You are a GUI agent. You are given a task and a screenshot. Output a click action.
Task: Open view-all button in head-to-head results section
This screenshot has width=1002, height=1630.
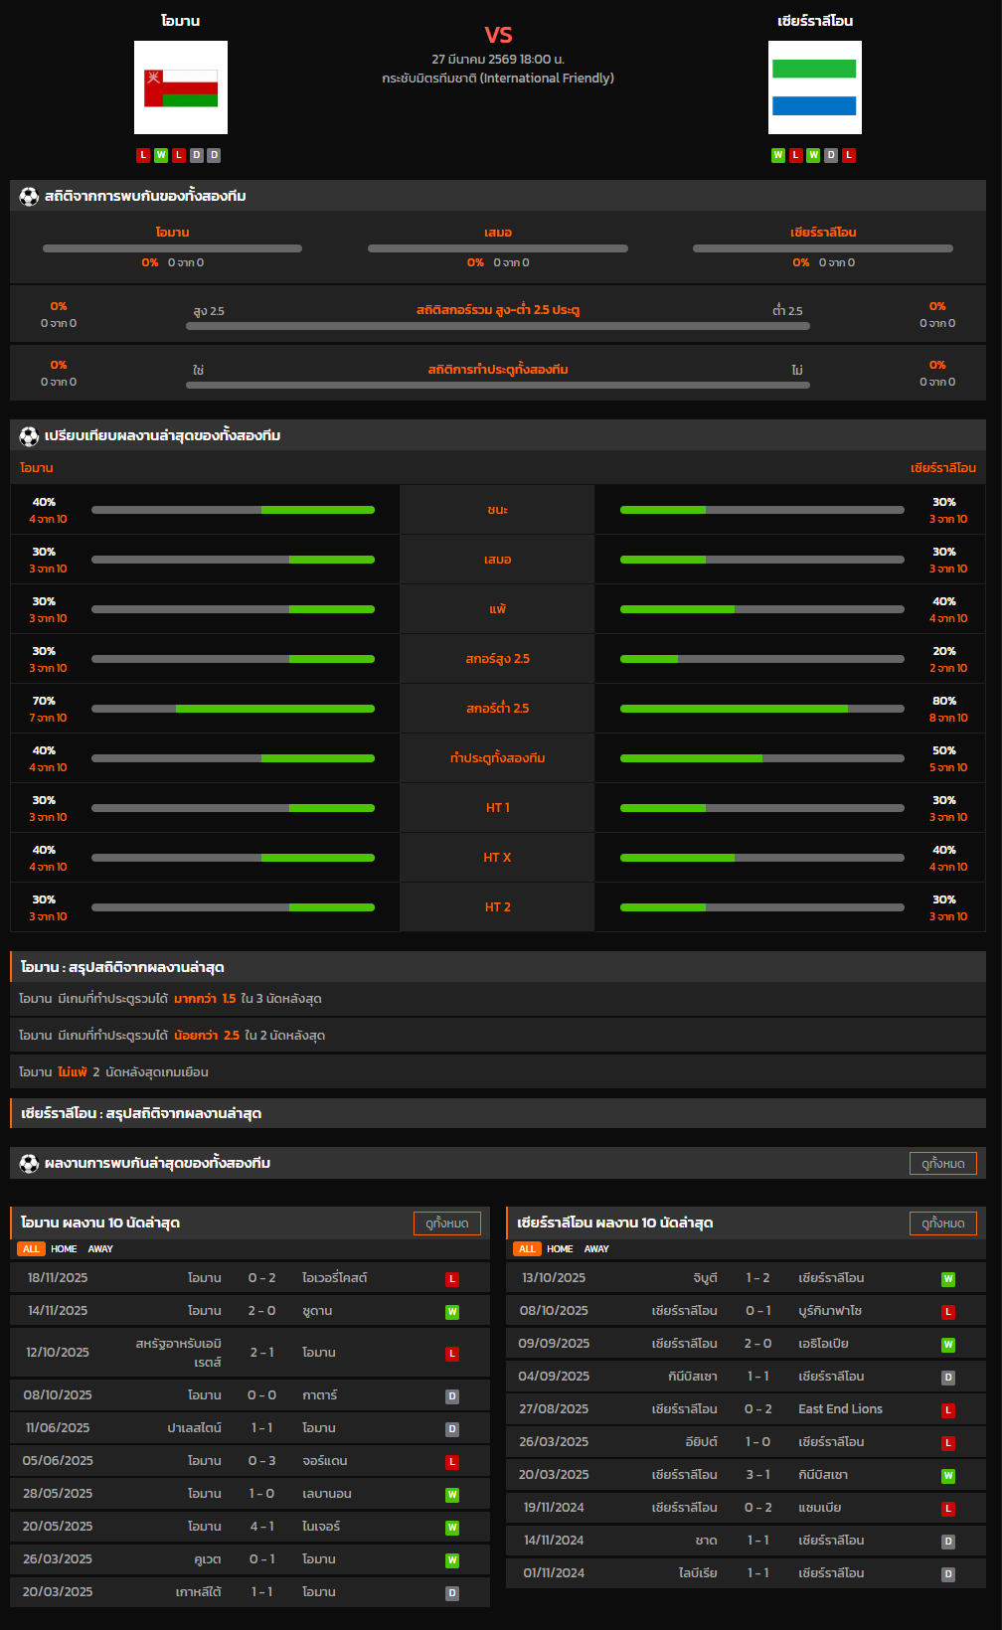click(942, 1164)
